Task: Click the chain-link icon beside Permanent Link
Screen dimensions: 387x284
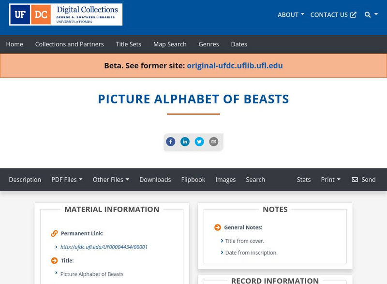Action: [54, 233]
